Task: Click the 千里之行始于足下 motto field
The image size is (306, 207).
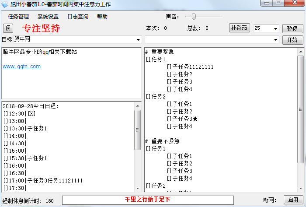Action: [x=148, y=200]
